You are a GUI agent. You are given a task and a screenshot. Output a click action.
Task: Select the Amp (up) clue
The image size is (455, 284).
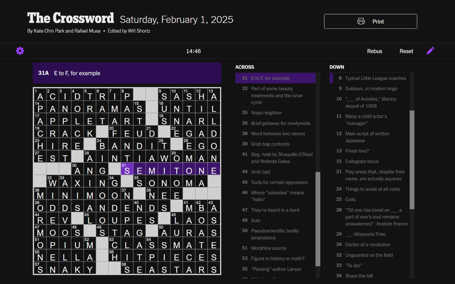[275, 172]
